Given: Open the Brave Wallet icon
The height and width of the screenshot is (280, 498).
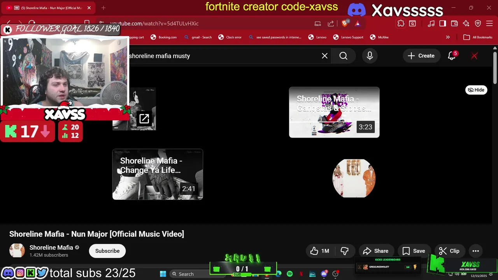Looking at the screenshot, I should click(454, 23).
